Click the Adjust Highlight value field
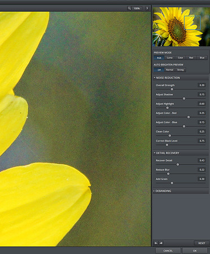Viewport: 210px width, 254px height. click(x=202, y=104)
